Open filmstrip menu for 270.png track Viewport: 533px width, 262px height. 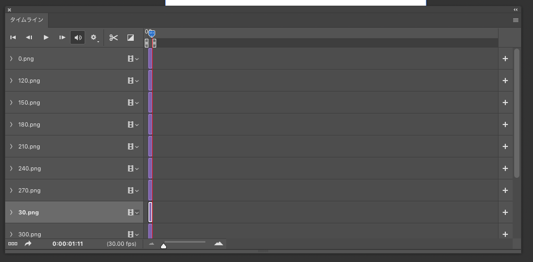pos(133,190)
